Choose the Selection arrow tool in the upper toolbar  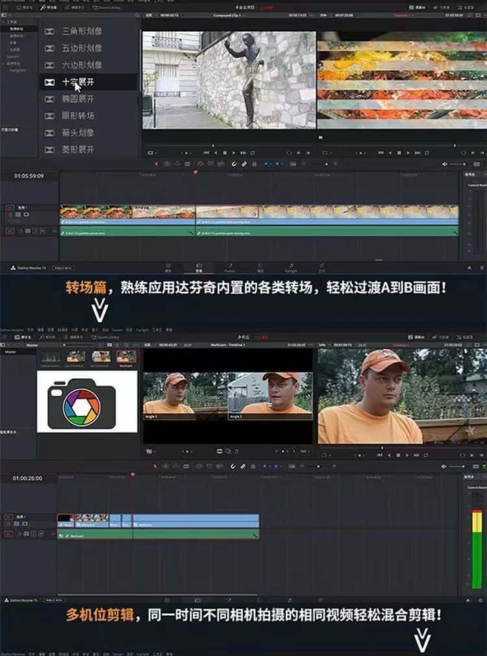click(x=156, y=164)
